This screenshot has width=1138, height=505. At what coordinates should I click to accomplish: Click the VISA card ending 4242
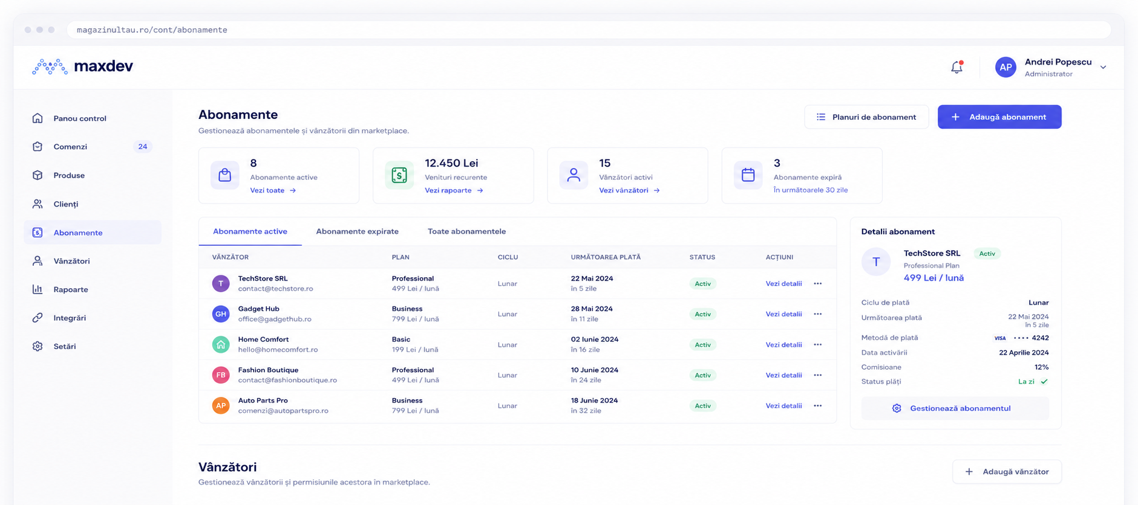click(1021, 338)
